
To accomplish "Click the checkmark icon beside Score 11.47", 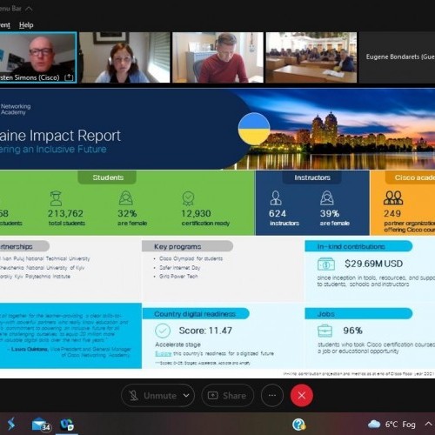I will click(163, 331).
